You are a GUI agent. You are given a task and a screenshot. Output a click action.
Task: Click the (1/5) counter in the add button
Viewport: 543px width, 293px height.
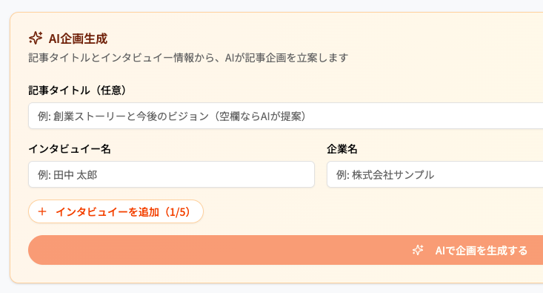pos(178,212)
